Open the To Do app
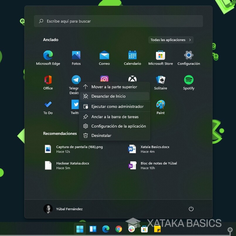This screenshot has width=236, height=236. (48, 104)
